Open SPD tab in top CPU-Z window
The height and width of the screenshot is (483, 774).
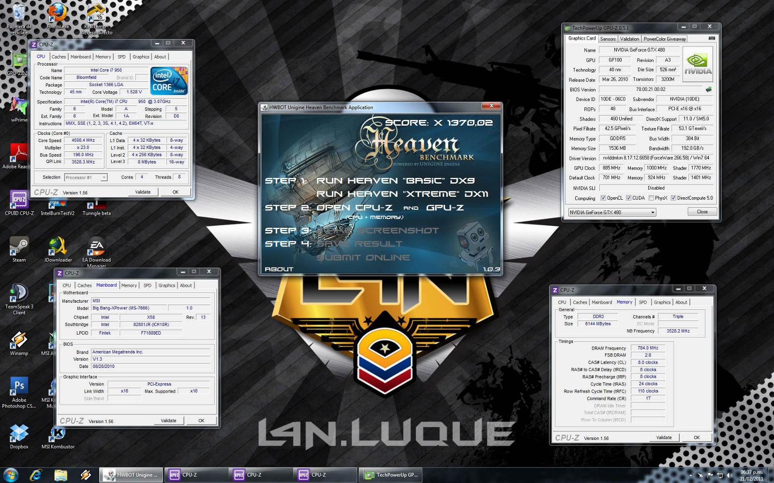(121, 57)
